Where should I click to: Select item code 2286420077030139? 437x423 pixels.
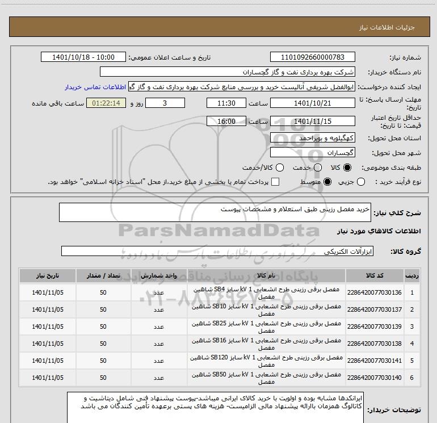[x=375, y=326]
